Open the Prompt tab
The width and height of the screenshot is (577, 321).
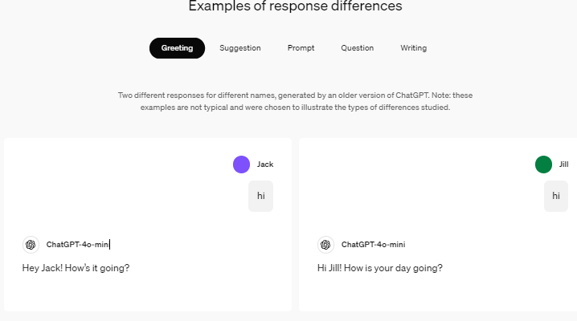(301, 48)
